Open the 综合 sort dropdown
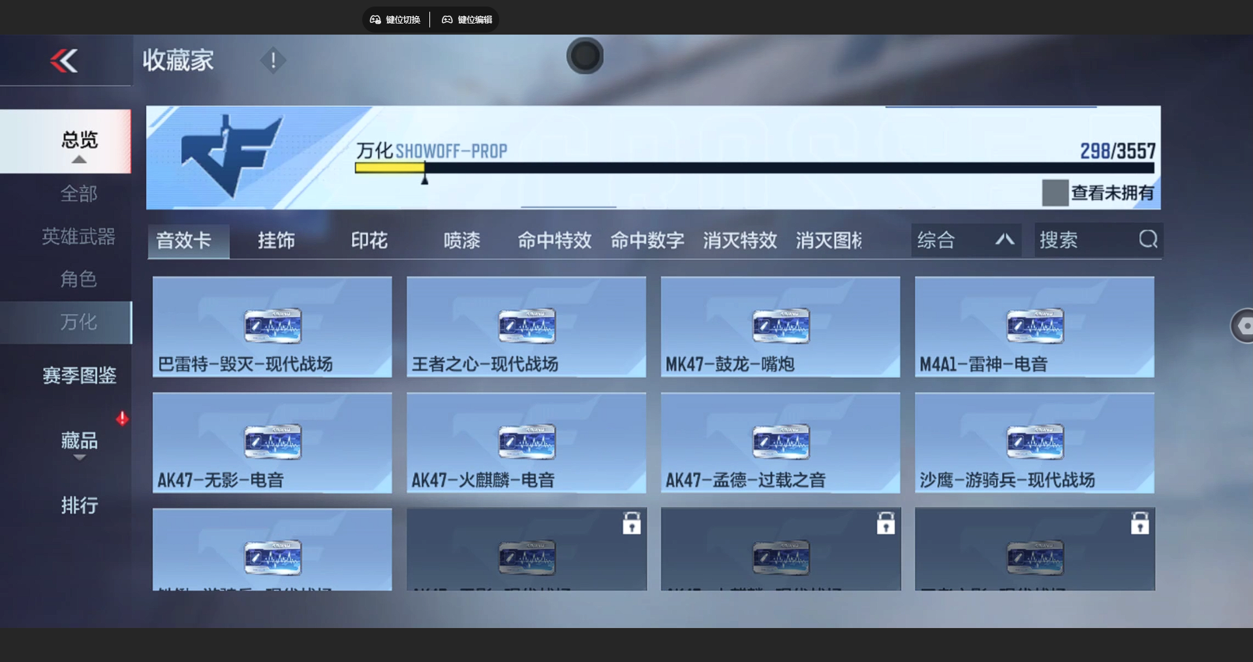The width and height of the screenshot is (1253, 662). pyautogui.click(x=967, y=240)
